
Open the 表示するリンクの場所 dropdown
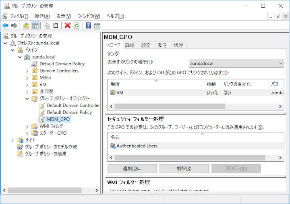[x=236, y=63]
